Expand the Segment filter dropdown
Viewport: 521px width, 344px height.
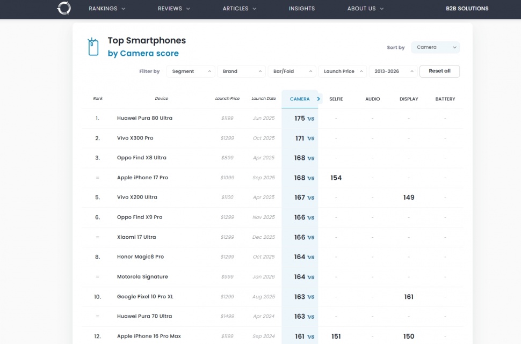tap(190, 71)
